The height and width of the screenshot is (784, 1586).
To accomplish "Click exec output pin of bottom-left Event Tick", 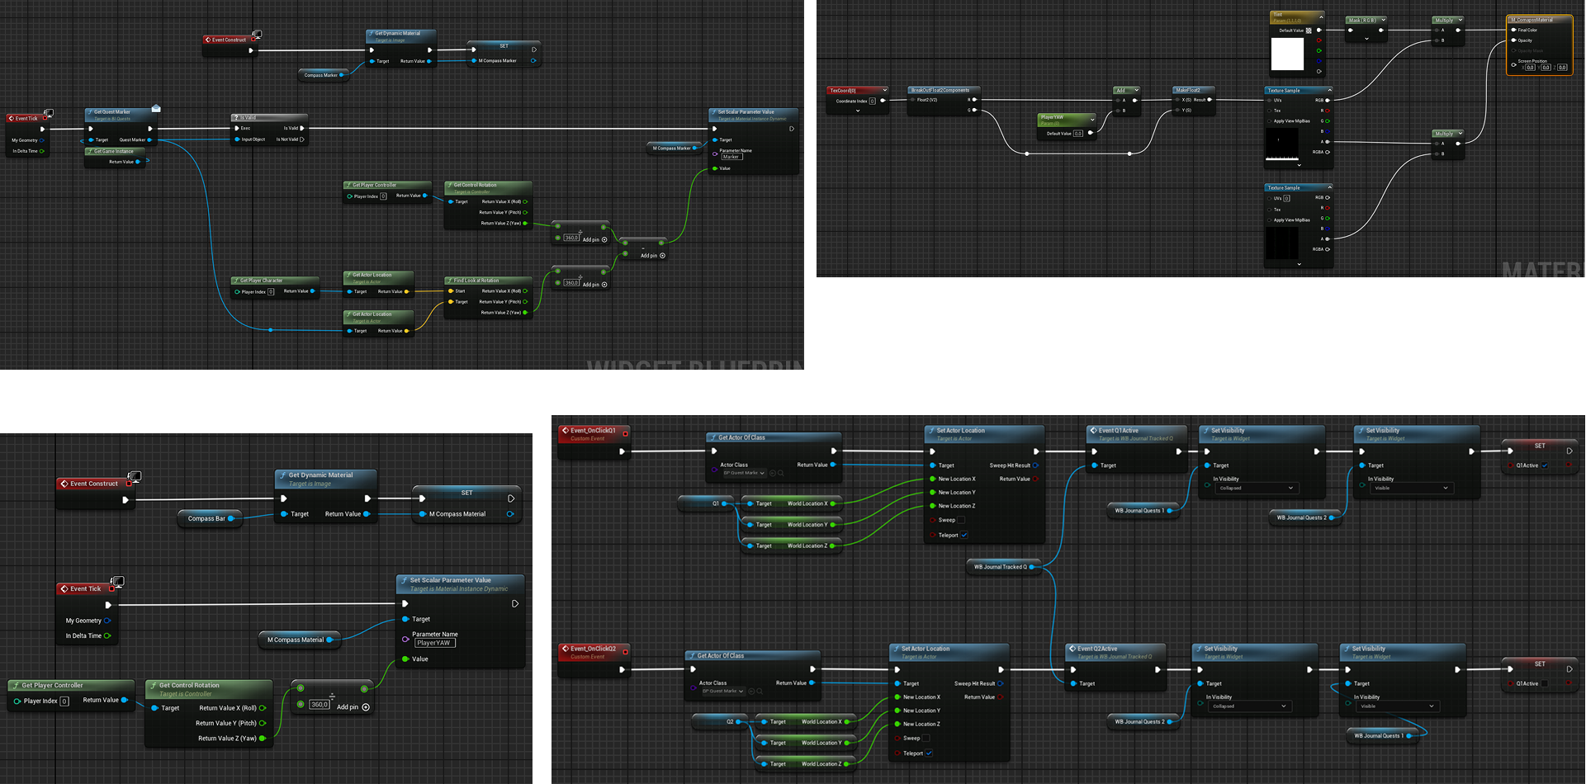I will click(x=108, y=605).
